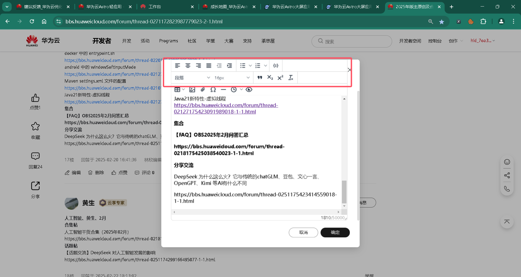Open the Programs navigation menu
This screenshot has width=521, height=277.
tap(169, 41)
